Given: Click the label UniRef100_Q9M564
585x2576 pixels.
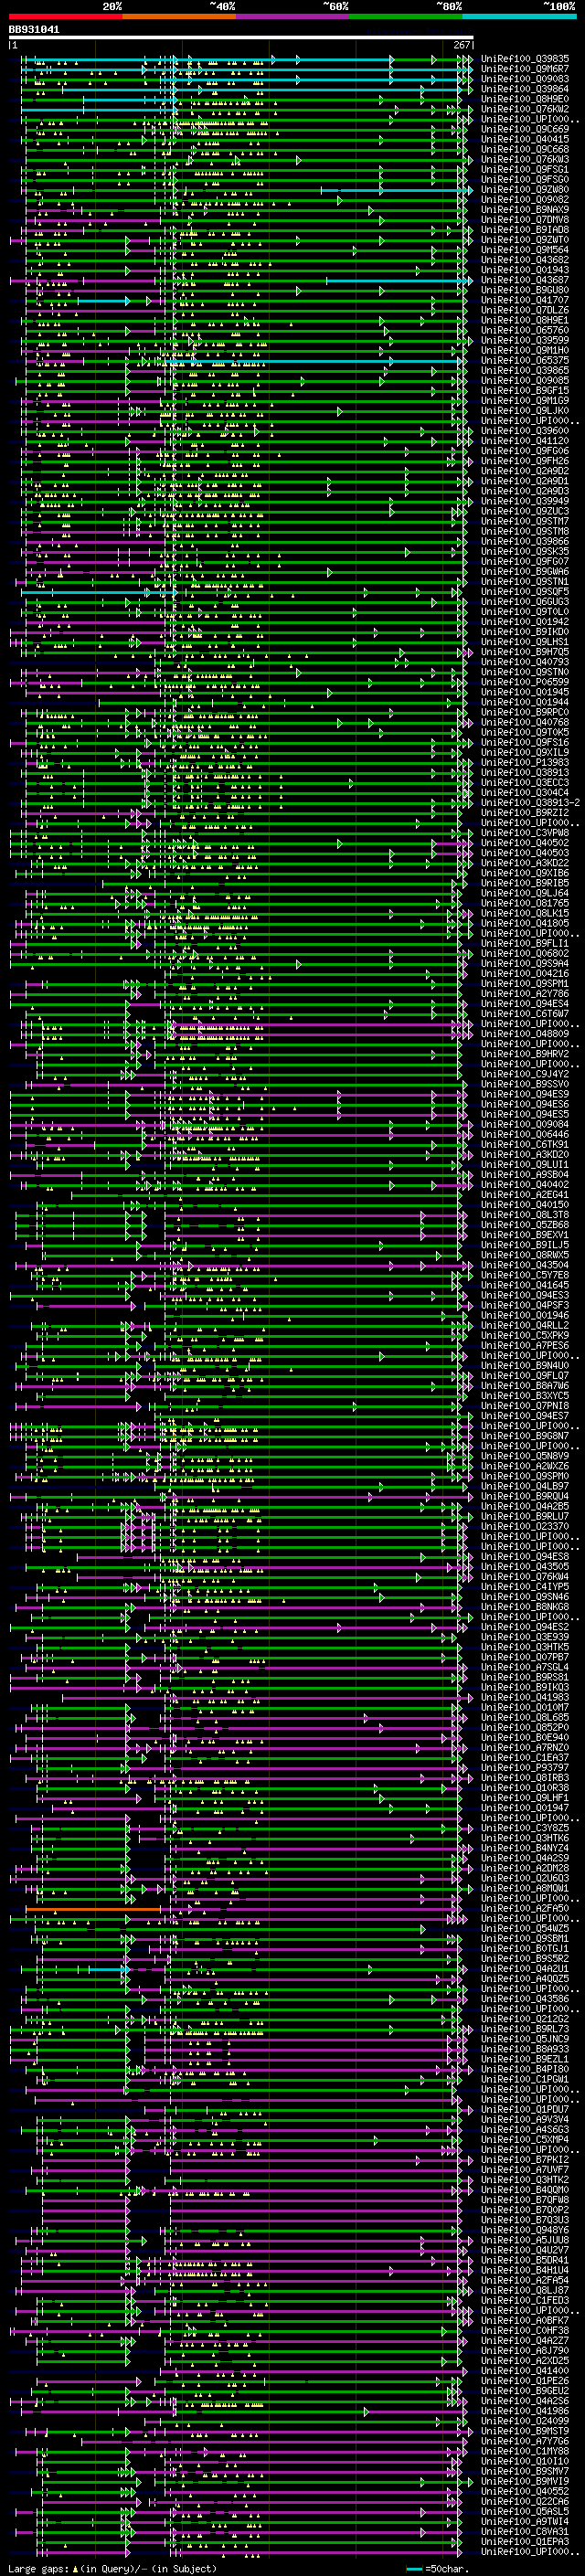Looking at the screenshot, I should coord(524,250).
